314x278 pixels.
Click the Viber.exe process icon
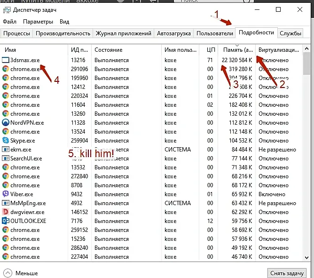click(x=6, y=194)
